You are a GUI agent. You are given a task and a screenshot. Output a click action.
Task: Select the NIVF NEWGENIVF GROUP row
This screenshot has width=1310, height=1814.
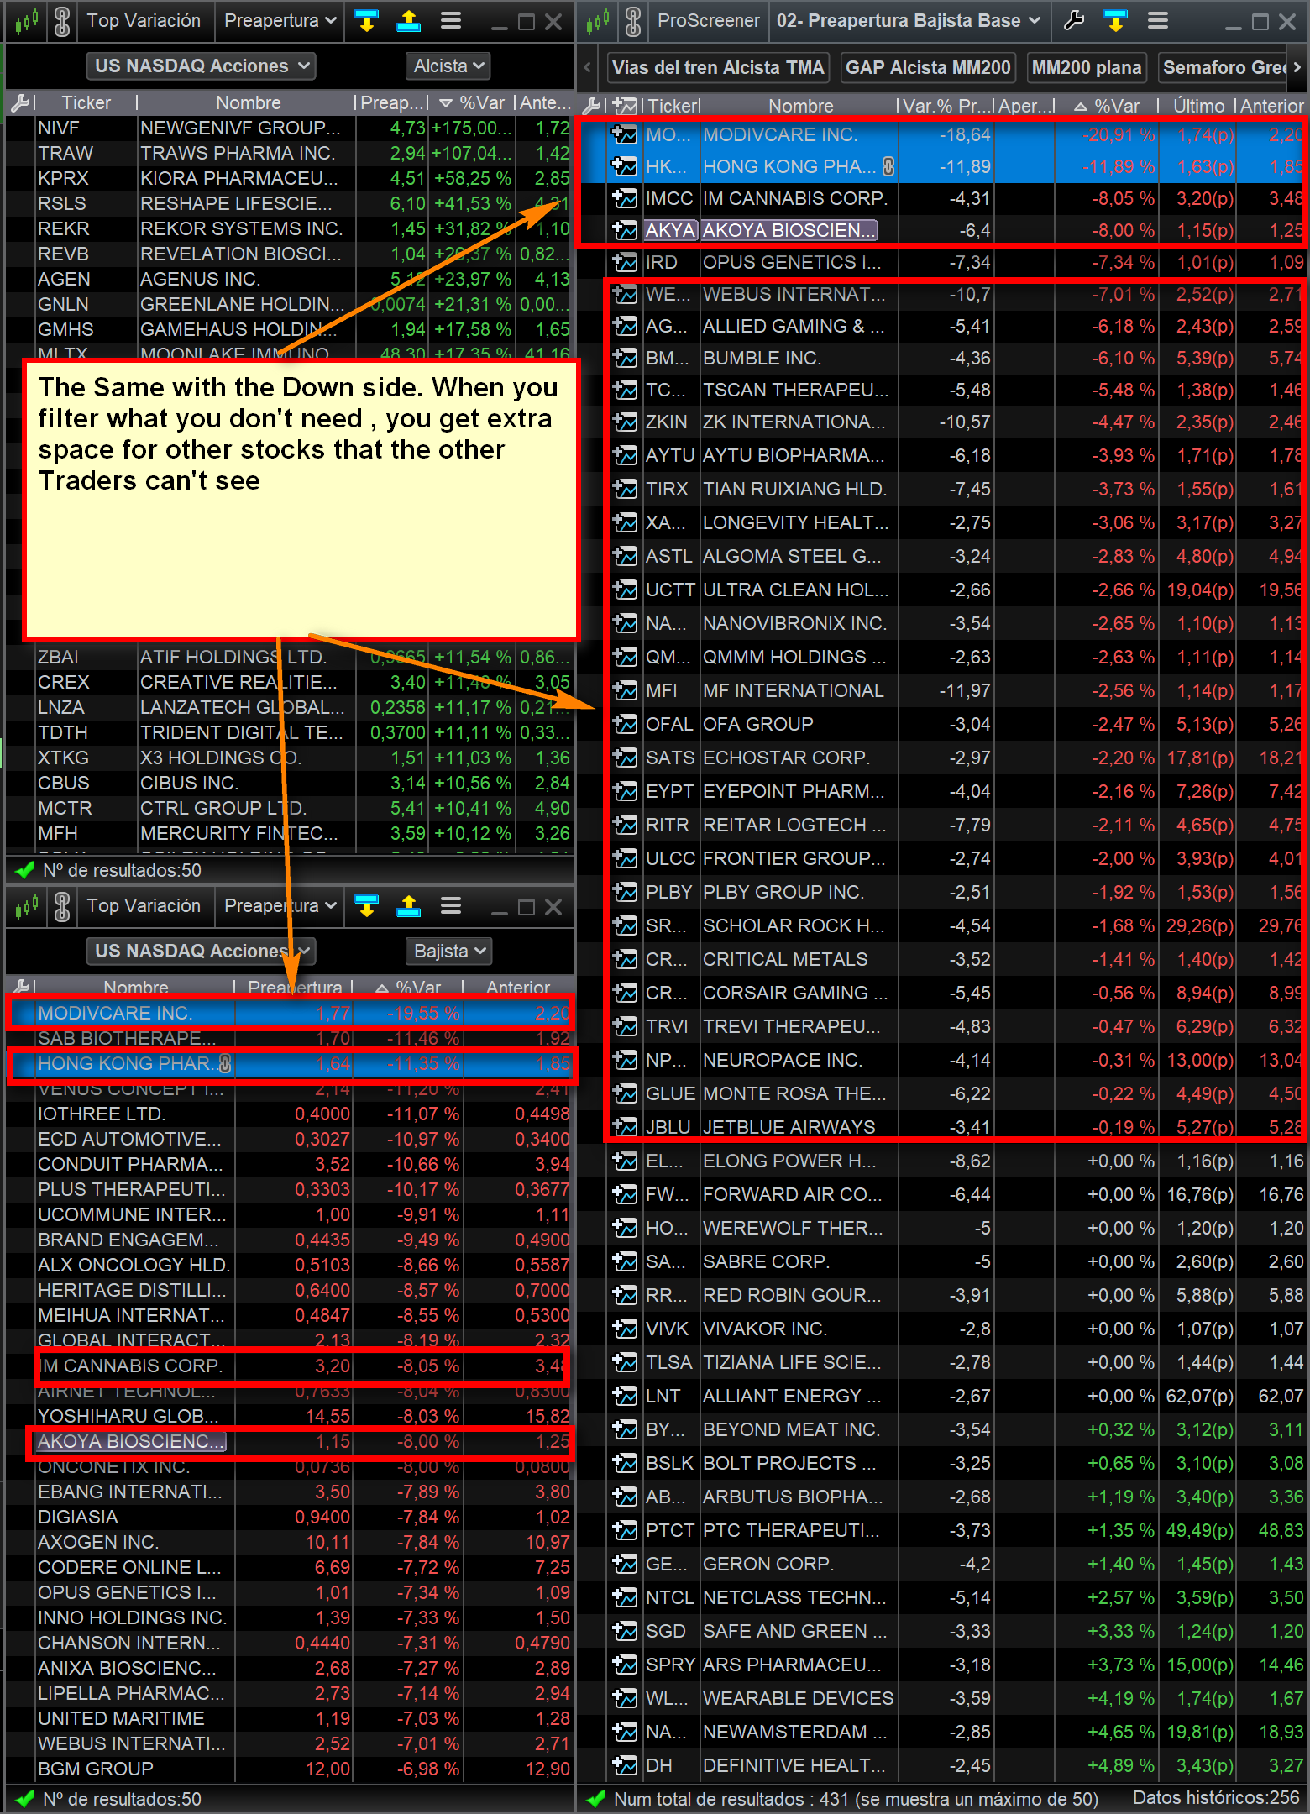pos(290,128)
